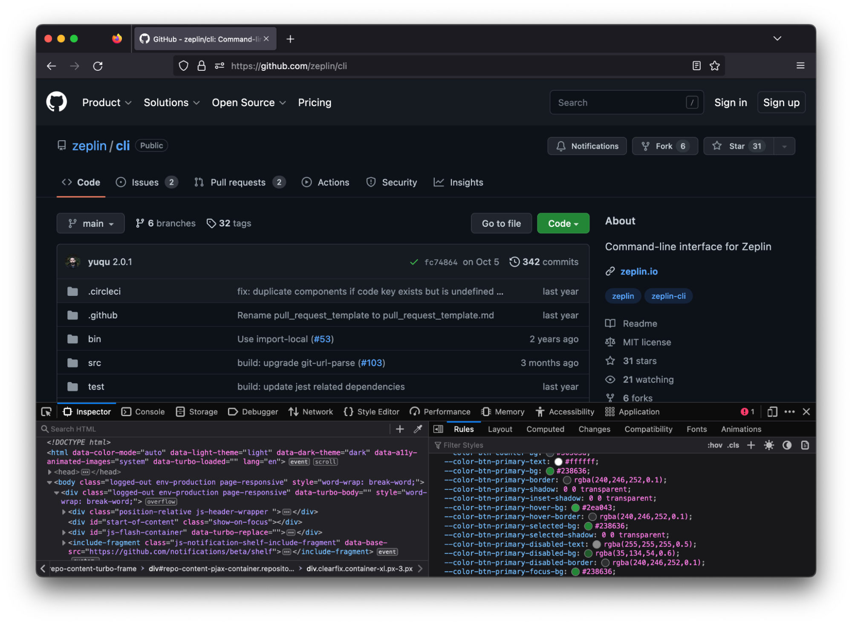Click the eyedropper color picker icon
Viewport: 852px width, 625px height.
point(418,429)
